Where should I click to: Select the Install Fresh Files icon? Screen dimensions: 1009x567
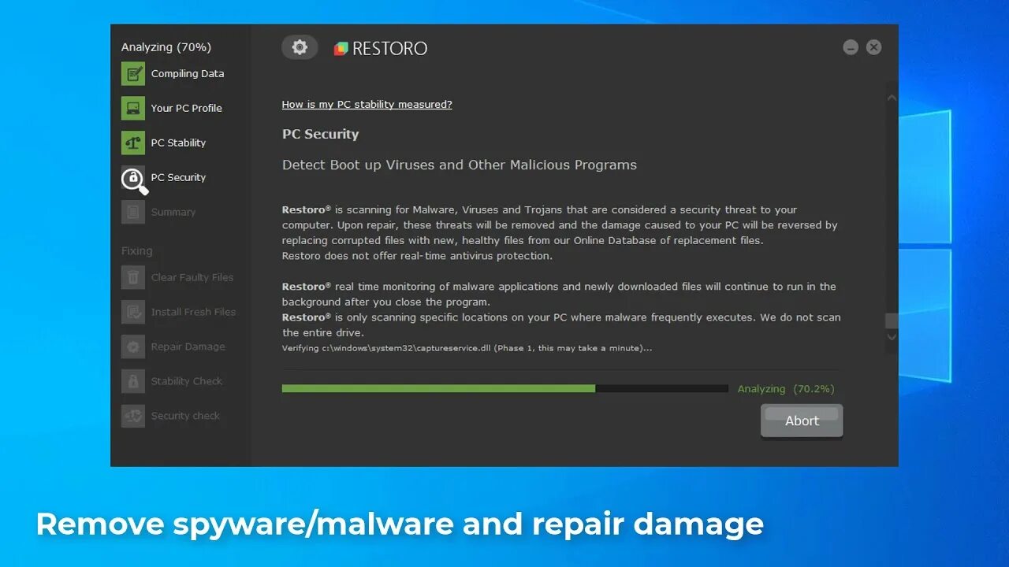(x=133, y=312)
